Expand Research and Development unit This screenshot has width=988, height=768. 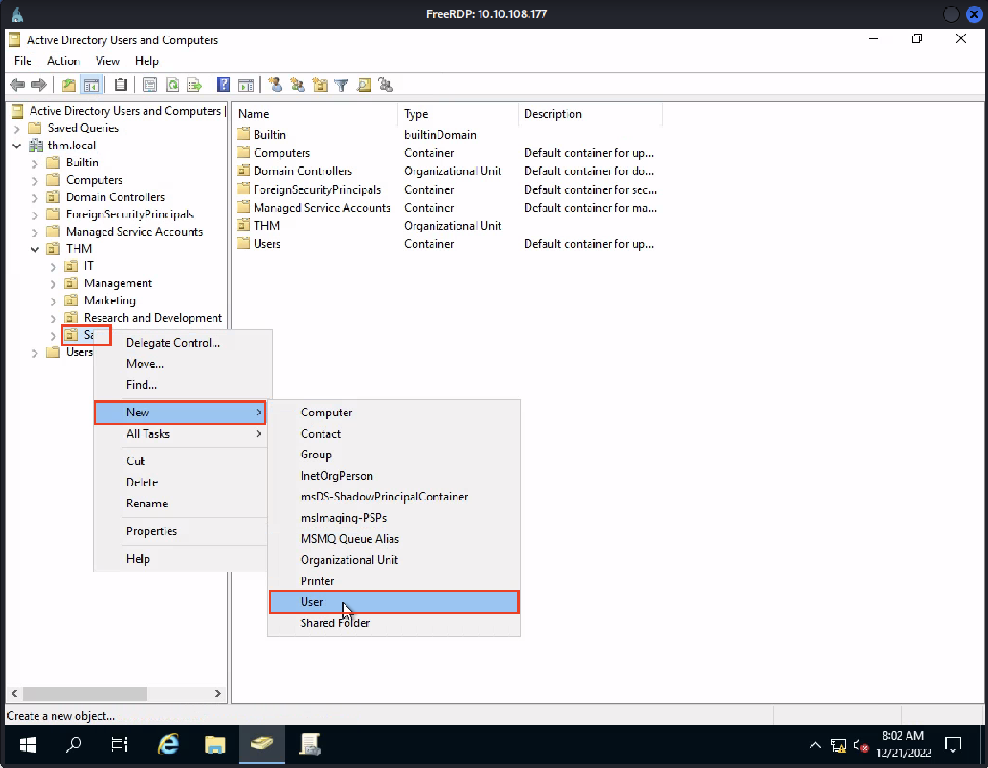click(53, 319)
